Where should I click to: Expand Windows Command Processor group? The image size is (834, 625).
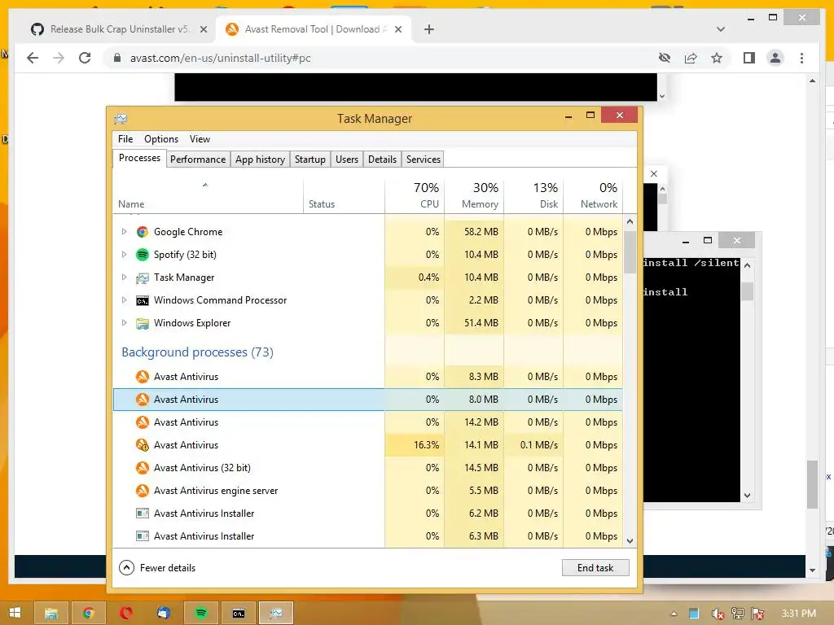(x=124, y=300)
